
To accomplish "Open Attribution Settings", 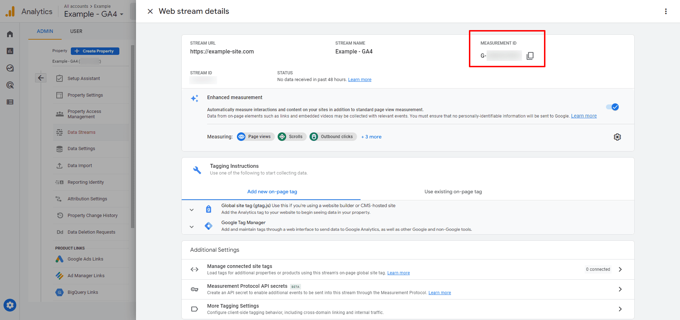I will pyautogui.click(x=91, y=199).
